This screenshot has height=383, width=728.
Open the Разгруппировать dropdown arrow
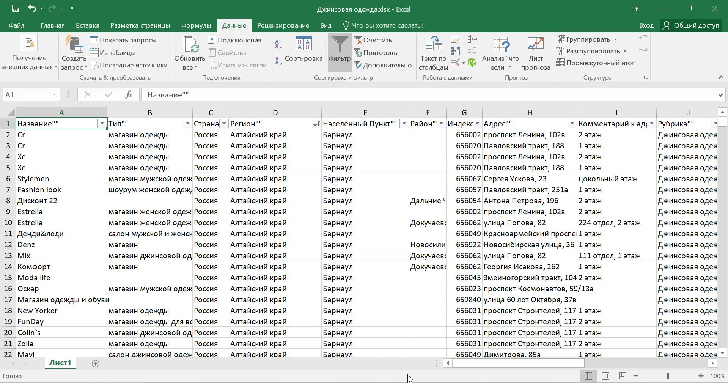coord(625,51)
